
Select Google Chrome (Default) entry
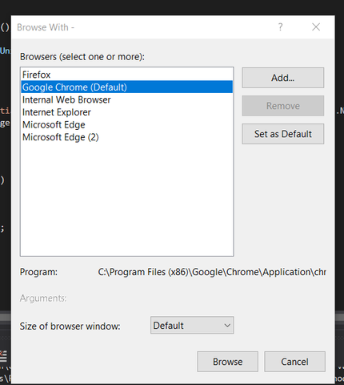[126, 87]
